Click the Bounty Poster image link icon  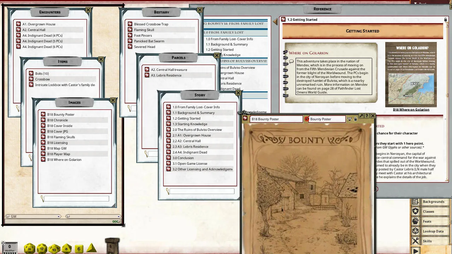coord(245,119)
